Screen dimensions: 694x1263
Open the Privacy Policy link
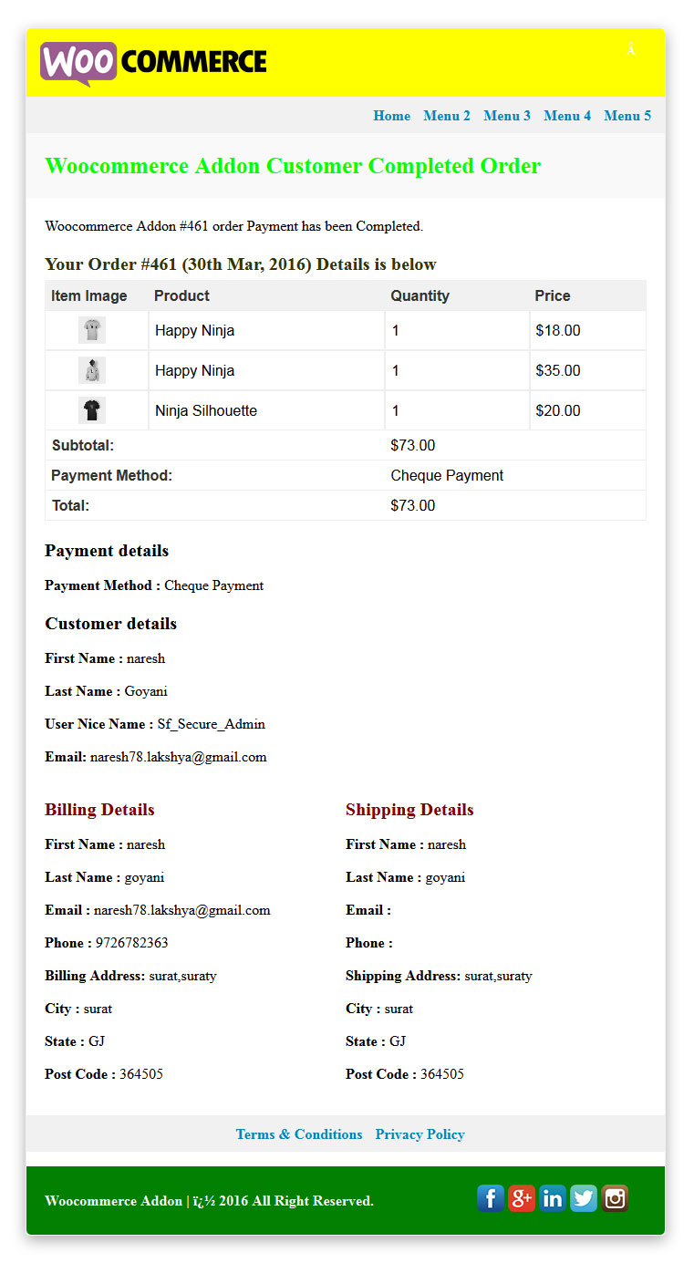[x=420, y=1134]
